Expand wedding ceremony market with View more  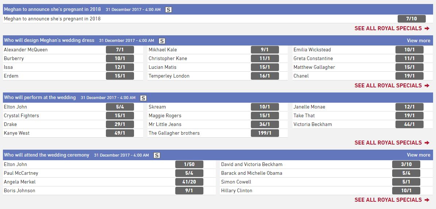tap(418, 155)
